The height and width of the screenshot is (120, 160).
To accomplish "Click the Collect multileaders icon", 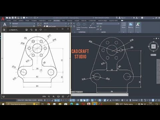I will click(x=101, y=29).
